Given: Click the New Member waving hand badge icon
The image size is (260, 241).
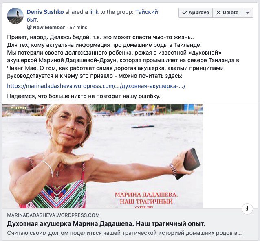Looking at the screenshot, I should [29, 27].
